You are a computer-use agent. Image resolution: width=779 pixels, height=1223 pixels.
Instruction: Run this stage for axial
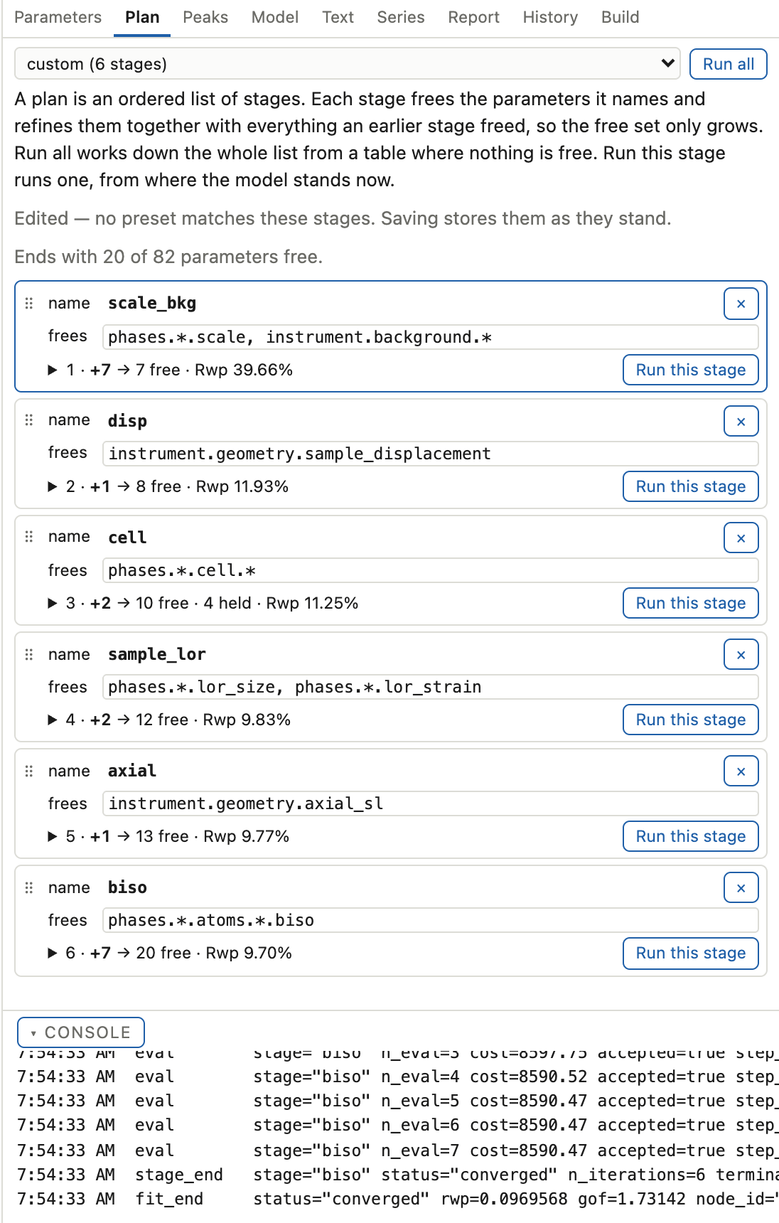point(691,836)
